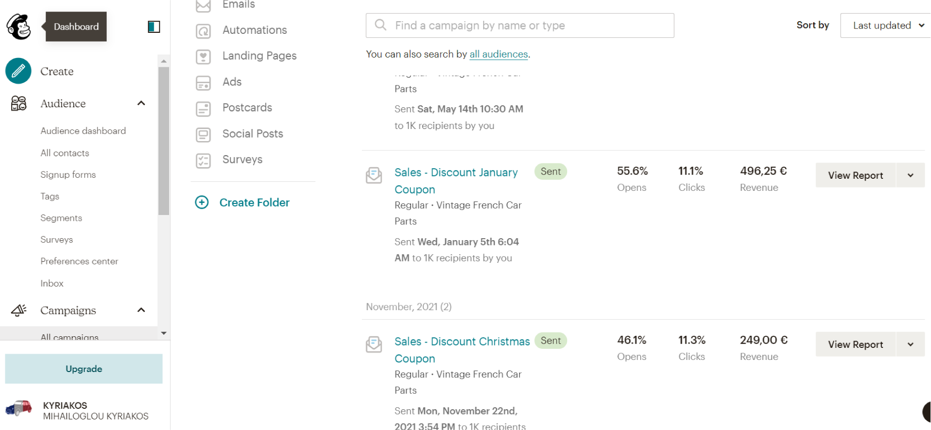931x430 pixels.
Task: Open Segments under Audience
Action: (x=61, y=218)
